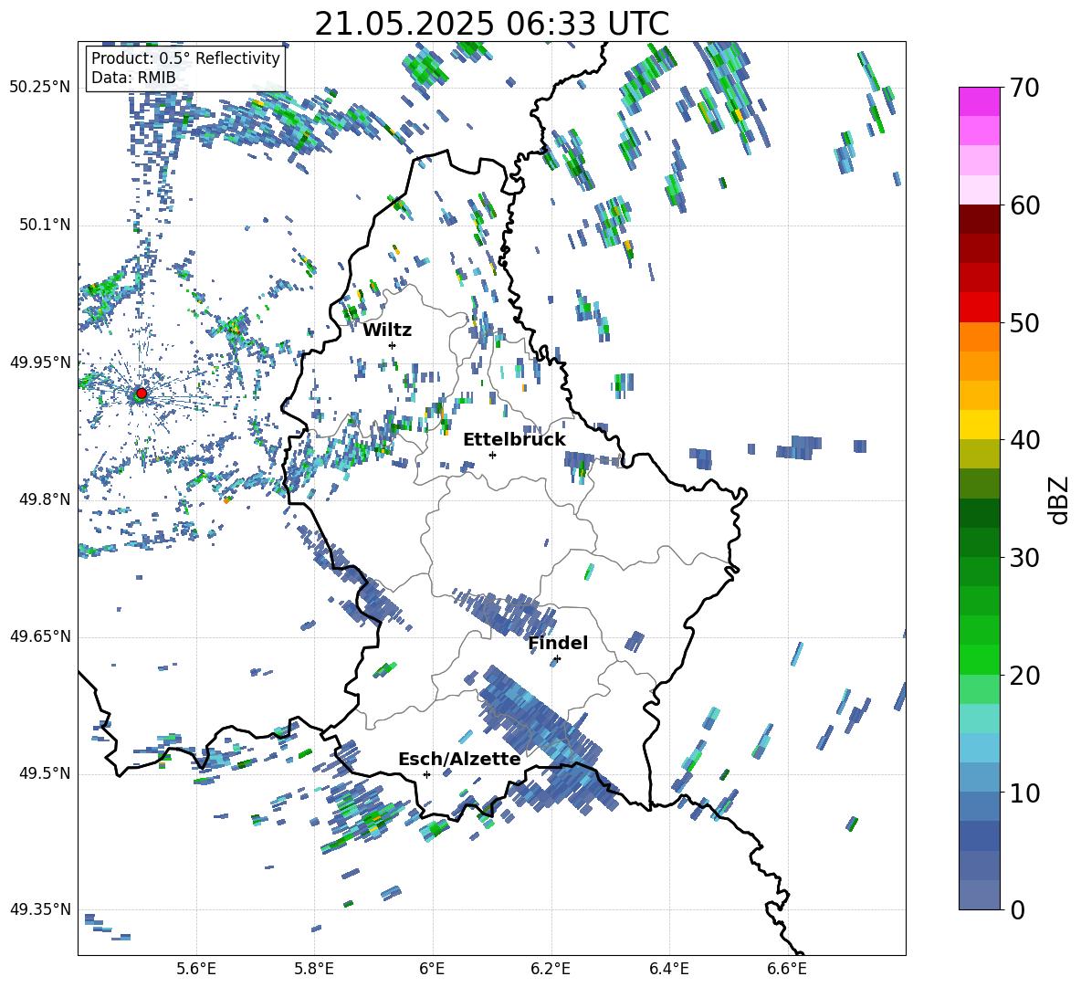Click the Esch/Alzette station cross marker
Image resolution: width=1081 pixels, height=987 pixels.
pyautogui.click(x=426, y=774)
